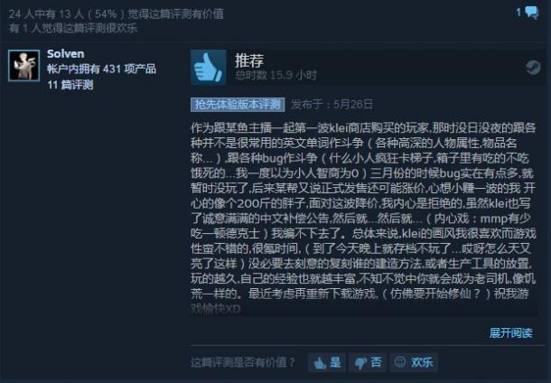The width and height of the screenshot is (551, 383).
Task: Click the 发布于：5月26日 posted date
Action: click(332, 105)
